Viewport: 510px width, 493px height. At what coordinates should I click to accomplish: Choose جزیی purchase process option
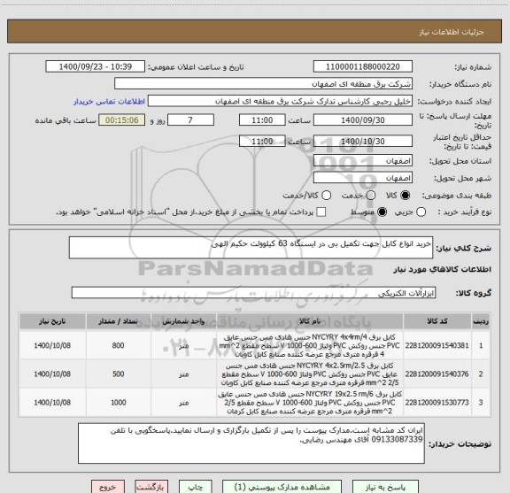421,212
